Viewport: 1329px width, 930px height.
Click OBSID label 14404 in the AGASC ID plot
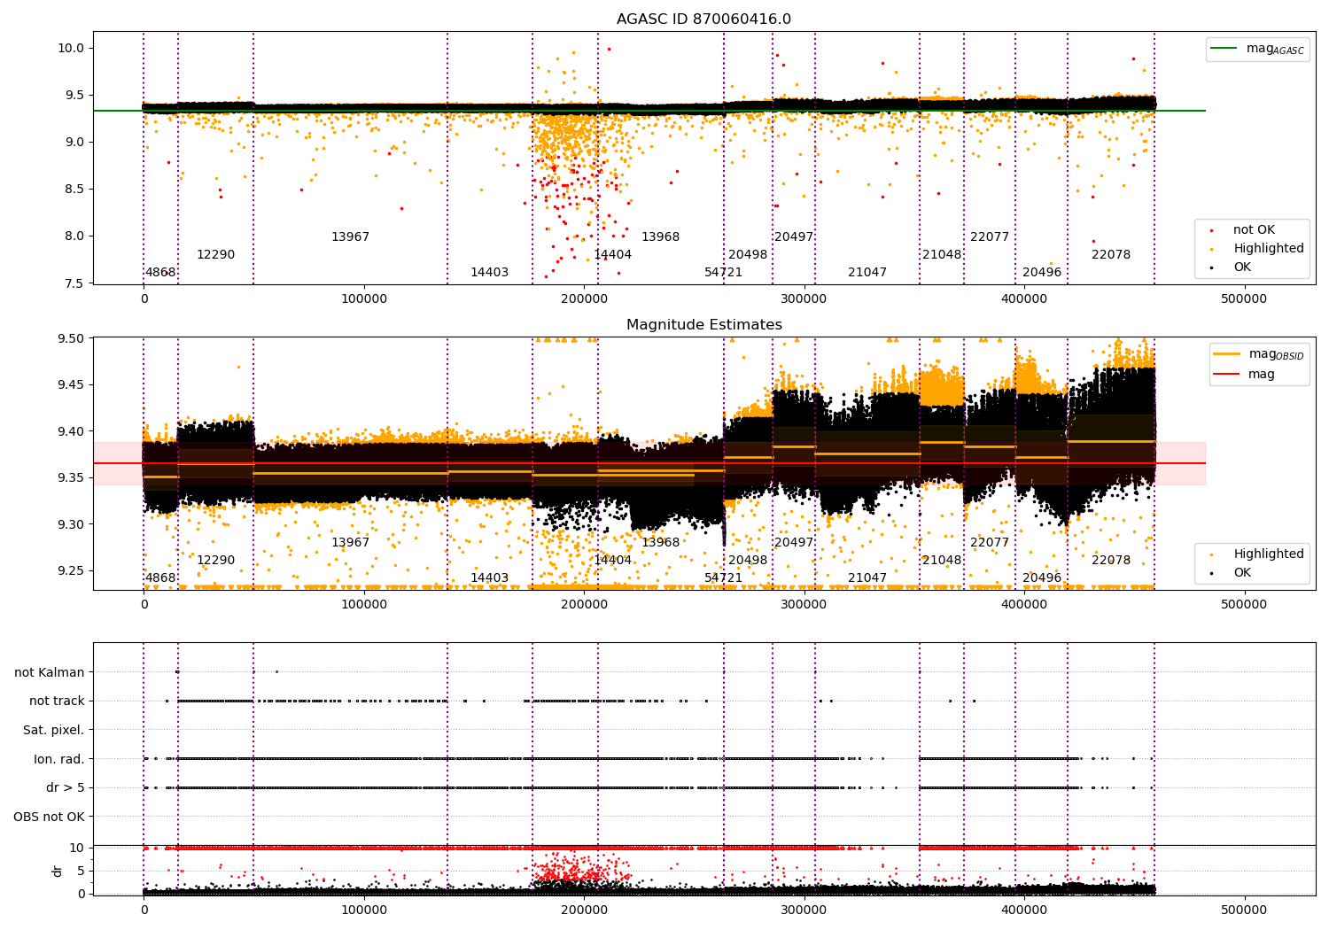613,255
